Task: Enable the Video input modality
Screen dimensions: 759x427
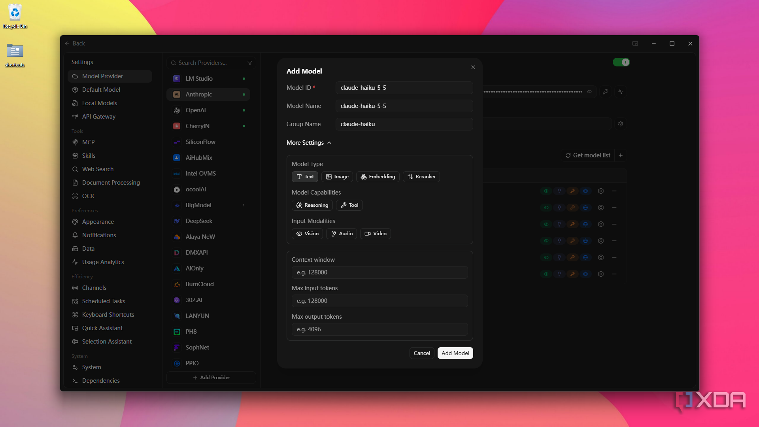Action: click(376, 234)
